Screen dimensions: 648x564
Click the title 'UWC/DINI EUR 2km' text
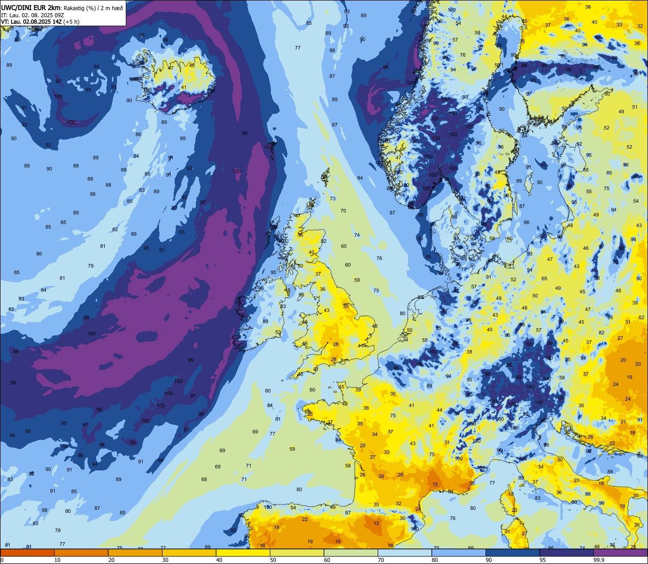(x=30, y=7)
